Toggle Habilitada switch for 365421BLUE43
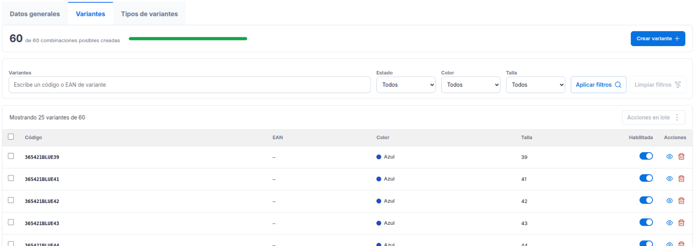 point(646,223)
